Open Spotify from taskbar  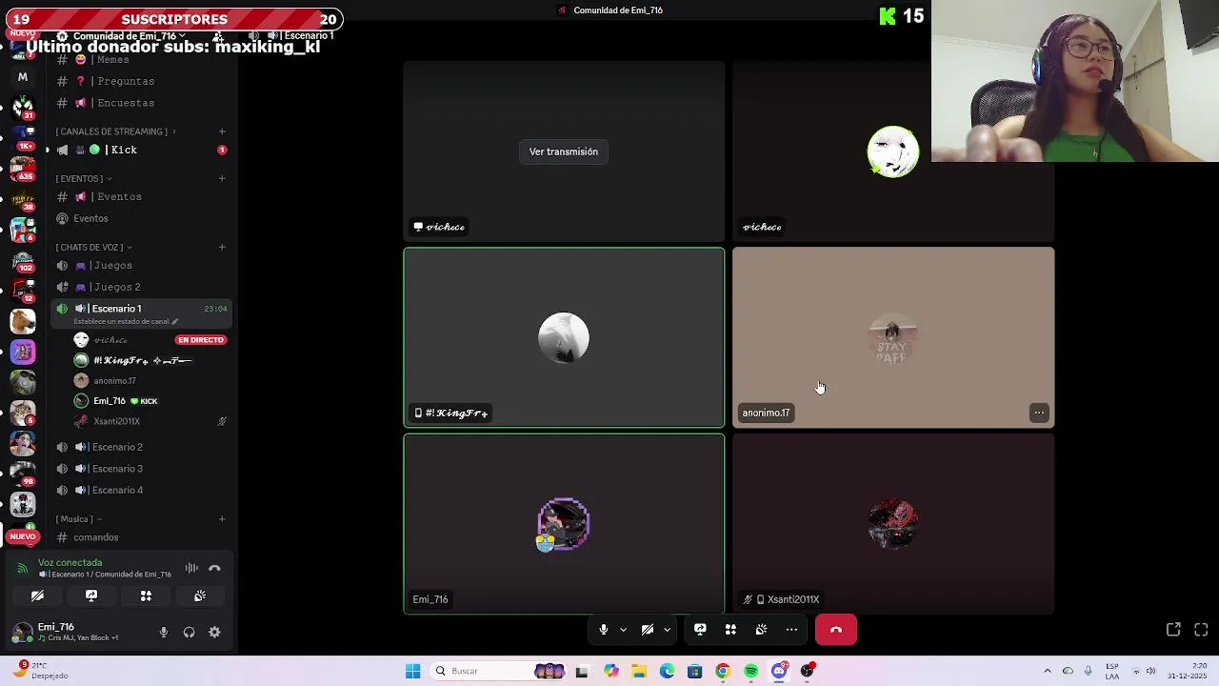751,671
